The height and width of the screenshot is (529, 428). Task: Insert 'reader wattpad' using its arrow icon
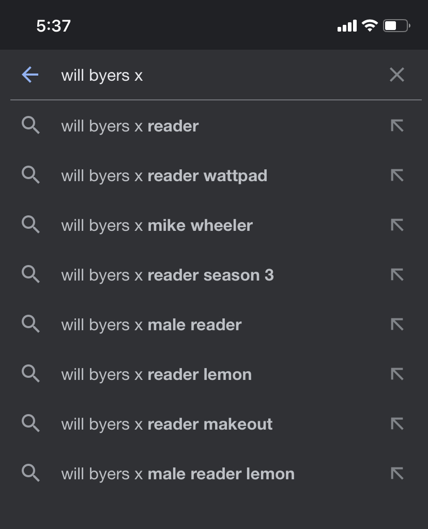tap(397, 175)
